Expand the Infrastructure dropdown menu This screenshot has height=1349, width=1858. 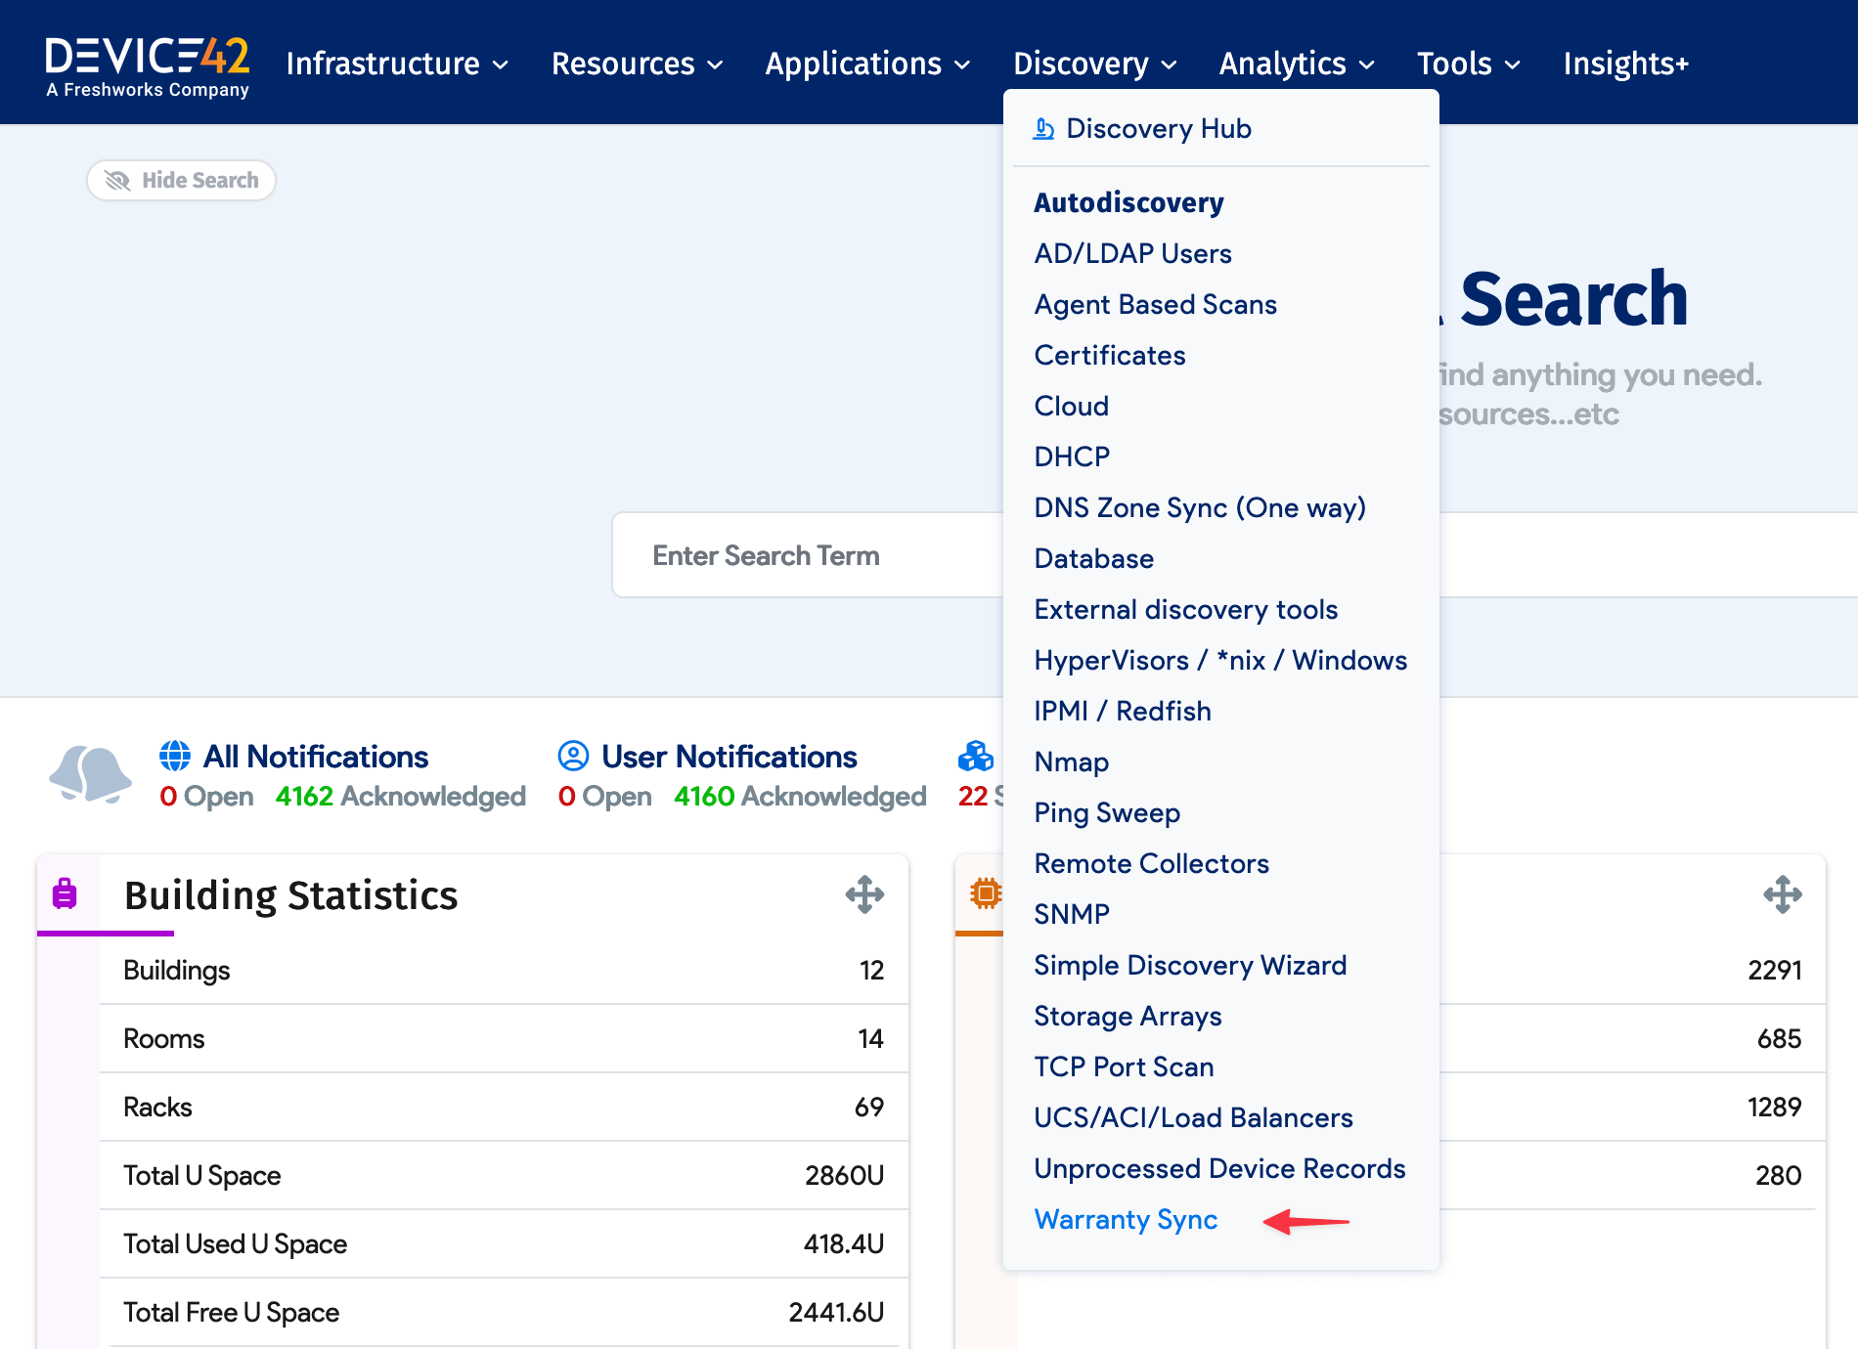pos(397,65)
